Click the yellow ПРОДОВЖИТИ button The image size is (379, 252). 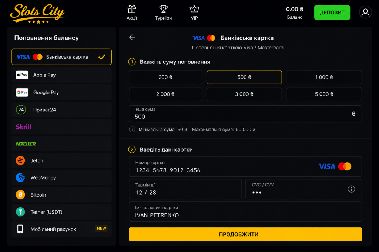(245, 234)
